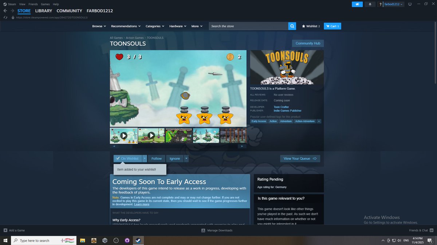Enter Big Picture mode using the monitor icon
437x245 pixels.
[x=410, y=4]
